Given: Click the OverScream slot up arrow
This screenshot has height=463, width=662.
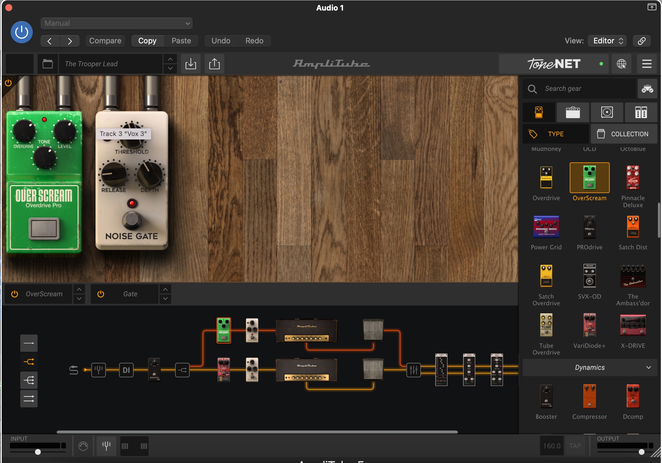Looking at the screenshot, I should [79, 290].
